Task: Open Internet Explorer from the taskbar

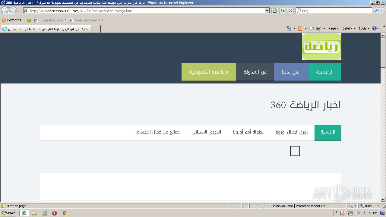Action: (24, 213)
